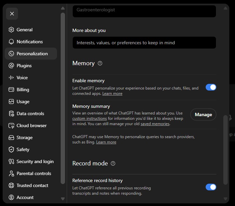
Task: Open Account settings
Action: tap(31, 197)
